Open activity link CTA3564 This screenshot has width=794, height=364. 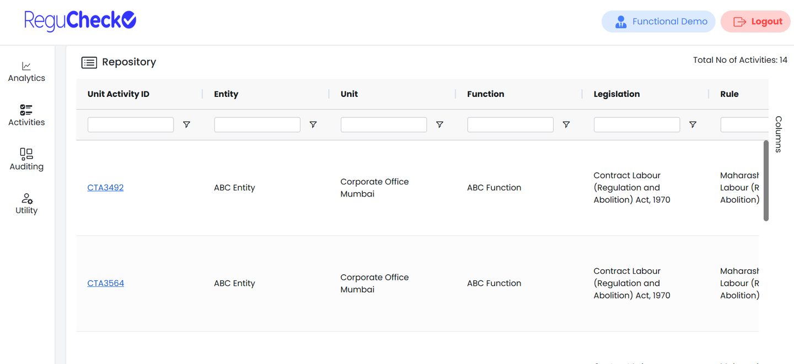point(105,284)
